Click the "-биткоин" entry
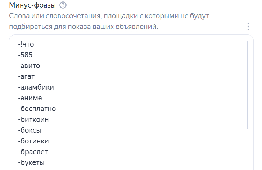Image resolution: width=262 pixels, height=170 pixels. [x=33, y=119]
